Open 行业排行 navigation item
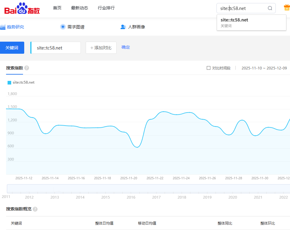 106,8
